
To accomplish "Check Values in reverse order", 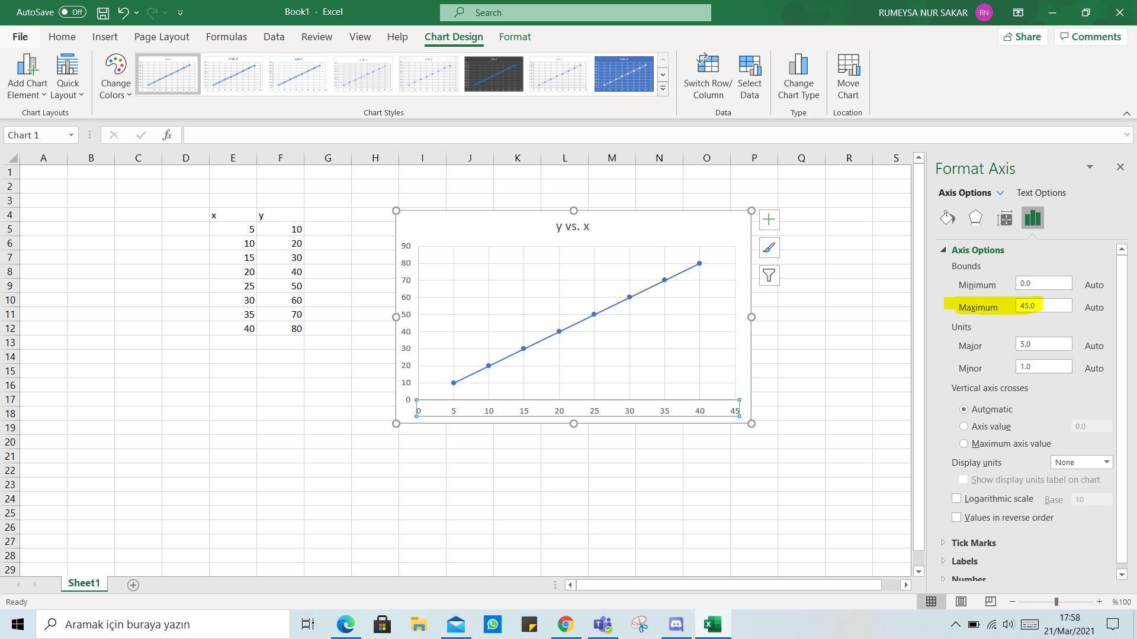I will [956, 518].
